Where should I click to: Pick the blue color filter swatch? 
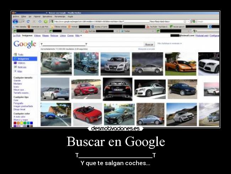click(x=31, y=123)
